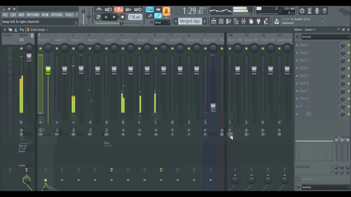Open the FILE menu
Viewport: 351px width, 197px height.
pyautogui.click(x=5, y=15)
